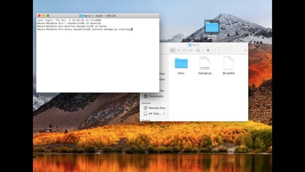Screen dimensions: 305x172
Task: Select the harry folder in Finder window
Action: click(x=181, y=63)
